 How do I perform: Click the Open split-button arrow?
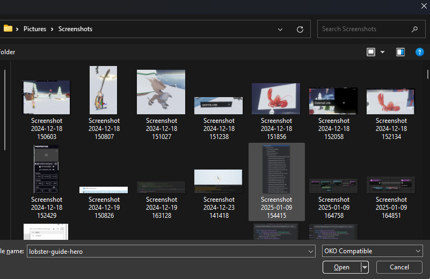[x=365, y=267]
